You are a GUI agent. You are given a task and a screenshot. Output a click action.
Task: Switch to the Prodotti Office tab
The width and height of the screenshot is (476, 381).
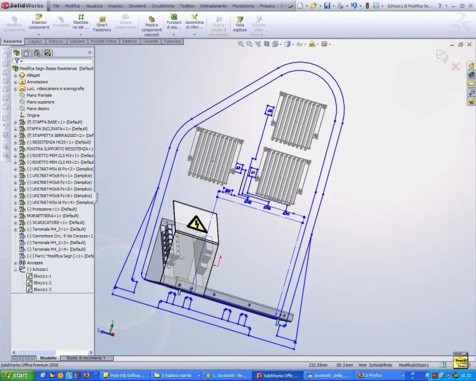pyautogui.click(x=104, y=41)
